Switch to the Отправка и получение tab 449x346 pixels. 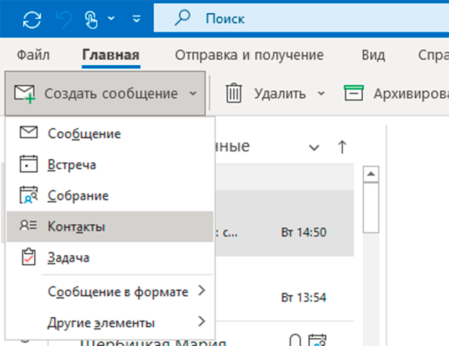pyautogui.click(x=249, y=55)
